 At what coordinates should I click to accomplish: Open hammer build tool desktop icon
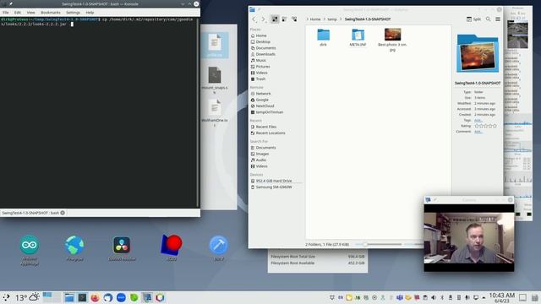tap(218, 247)
